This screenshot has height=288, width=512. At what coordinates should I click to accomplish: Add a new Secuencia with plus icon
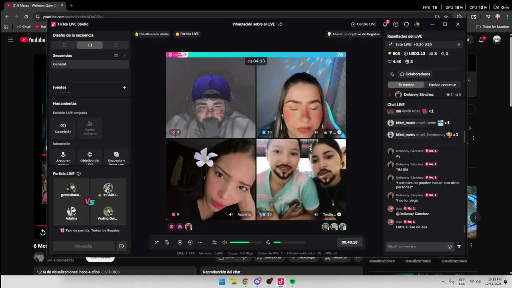pyautogui.click(x=124, y=56)
